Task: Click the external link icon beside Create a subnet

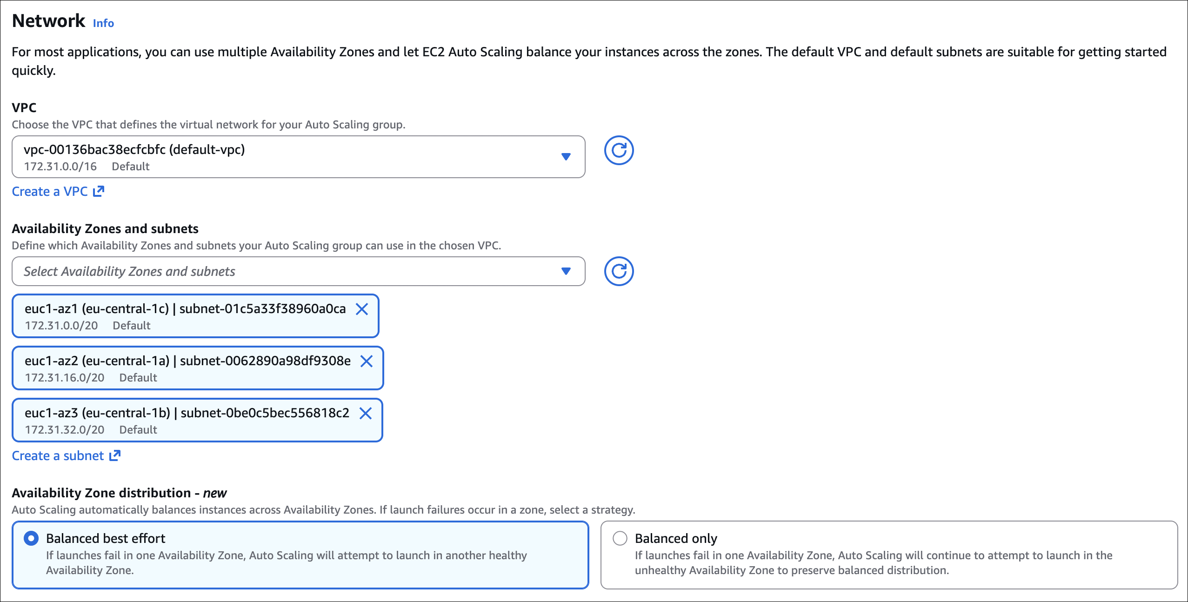Action: (x=115, y=455)
